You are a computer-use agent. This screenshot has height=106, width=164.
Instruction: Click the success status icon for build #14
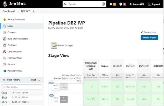3,102
